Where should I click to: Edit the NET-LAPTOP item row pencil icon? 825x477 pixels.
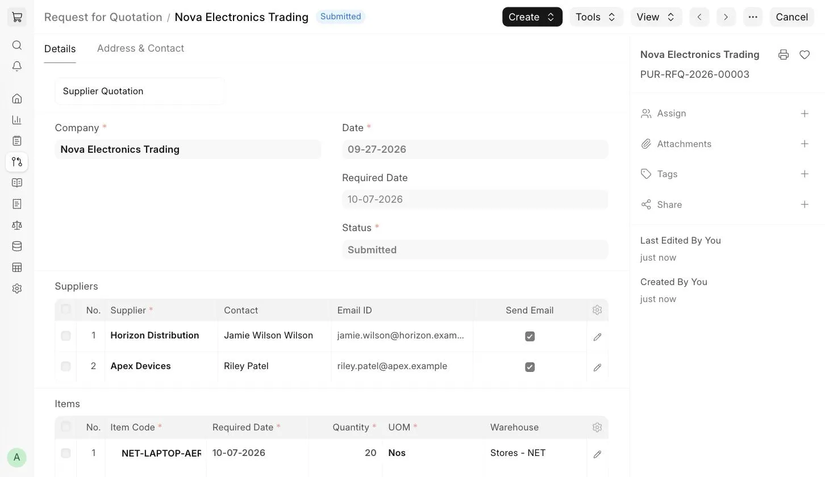pyautogui.click(x=597, y=454)
